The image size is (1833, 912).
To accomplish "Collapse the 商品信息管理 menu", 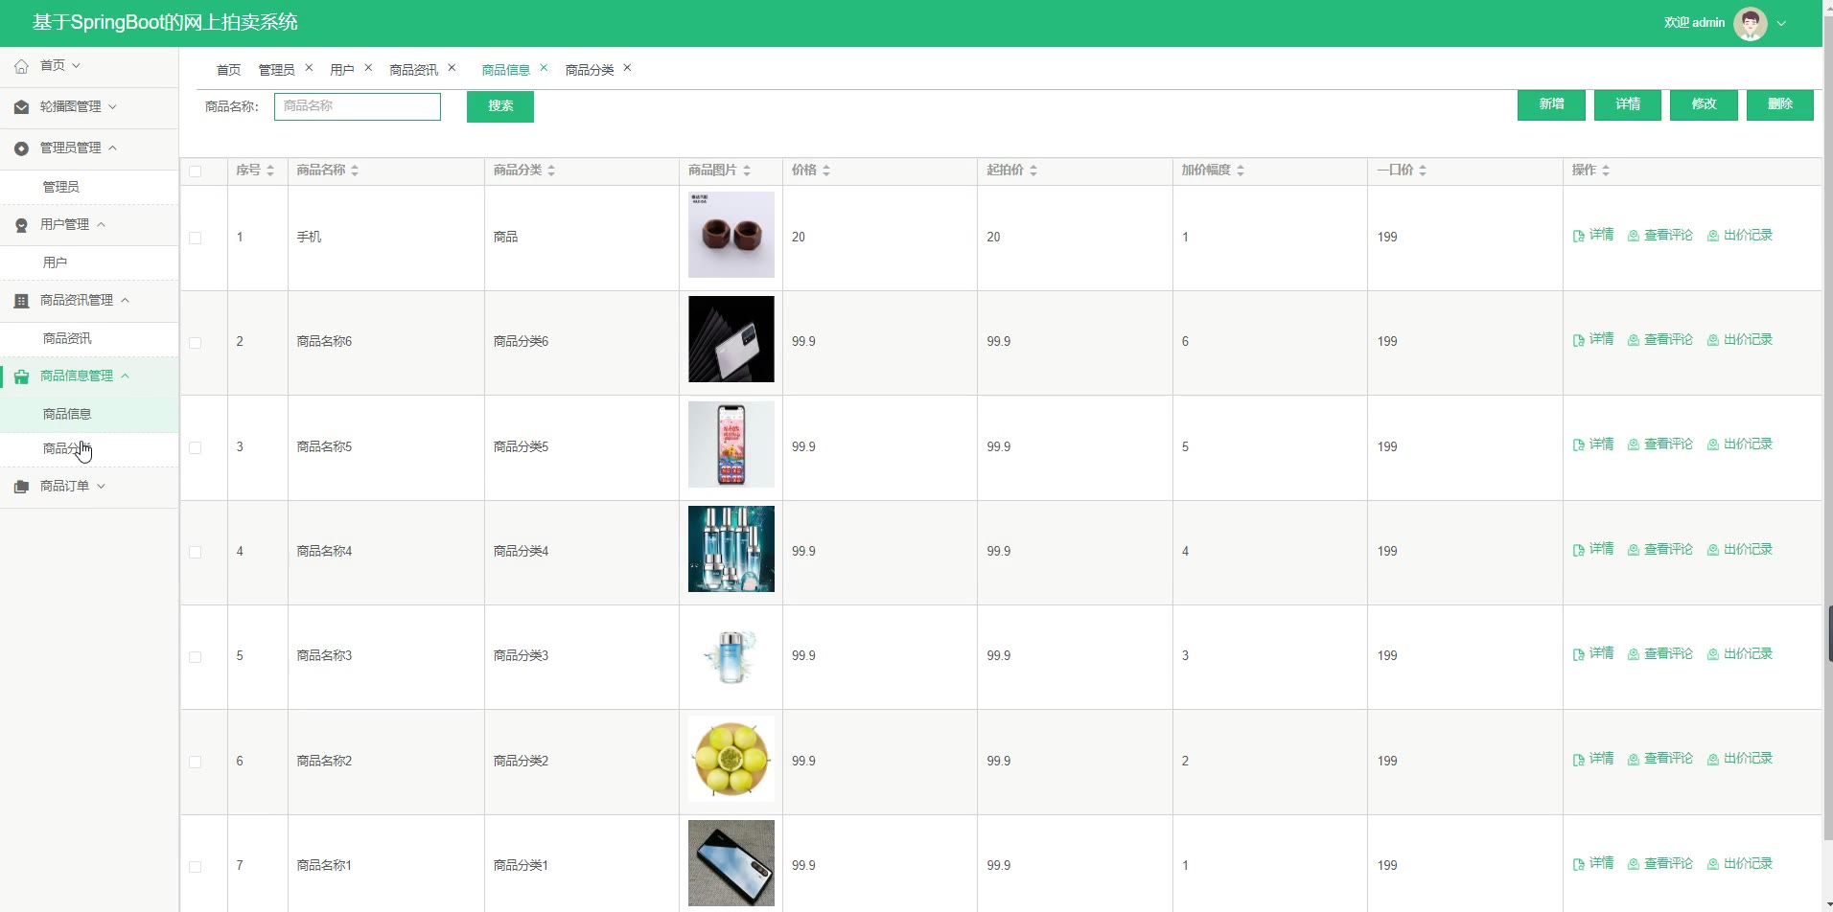I will click(x=89, y=376).
